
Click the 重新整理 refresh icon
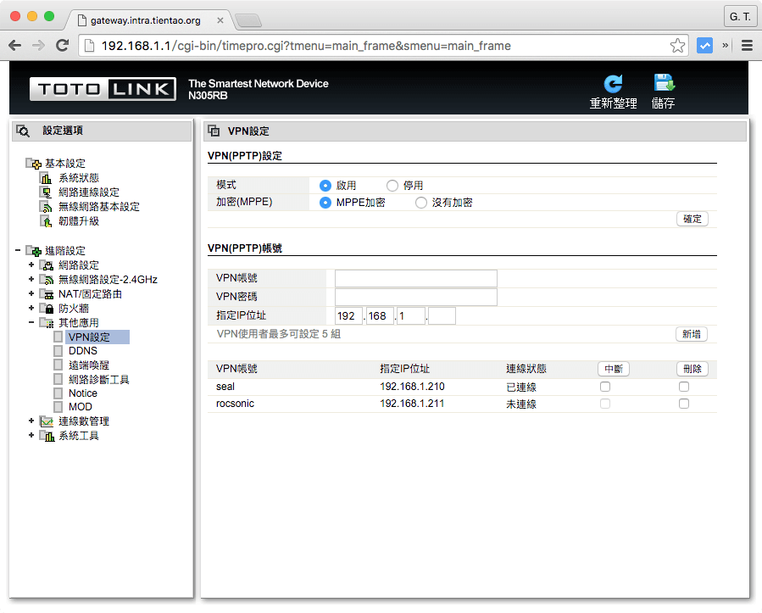coord(612,83)
